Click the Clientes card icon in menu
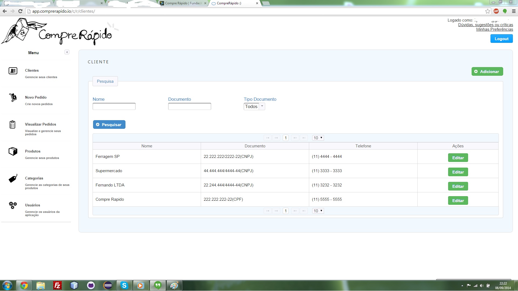The width and height of the screenshot is (518, 291). pos(13,71)
